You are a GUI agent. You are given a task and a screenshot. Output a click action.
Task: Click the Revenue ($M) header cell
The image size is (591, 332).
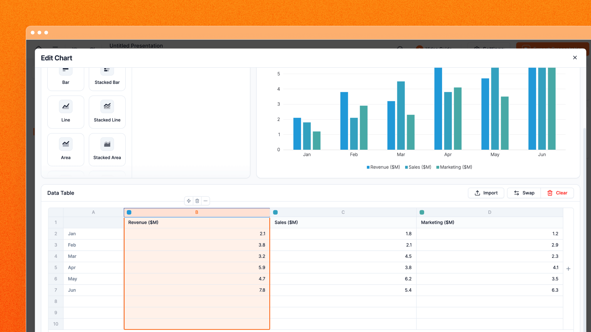tap(197, 223)
